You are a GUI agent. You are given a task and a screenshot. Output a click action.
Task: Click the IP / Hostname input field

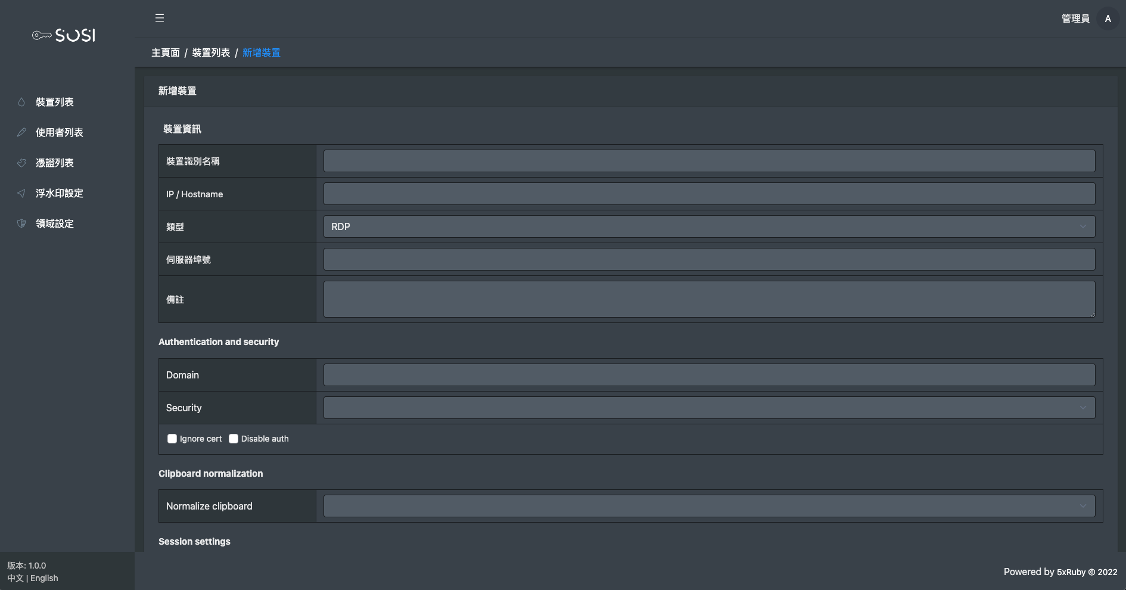[709, 194]
